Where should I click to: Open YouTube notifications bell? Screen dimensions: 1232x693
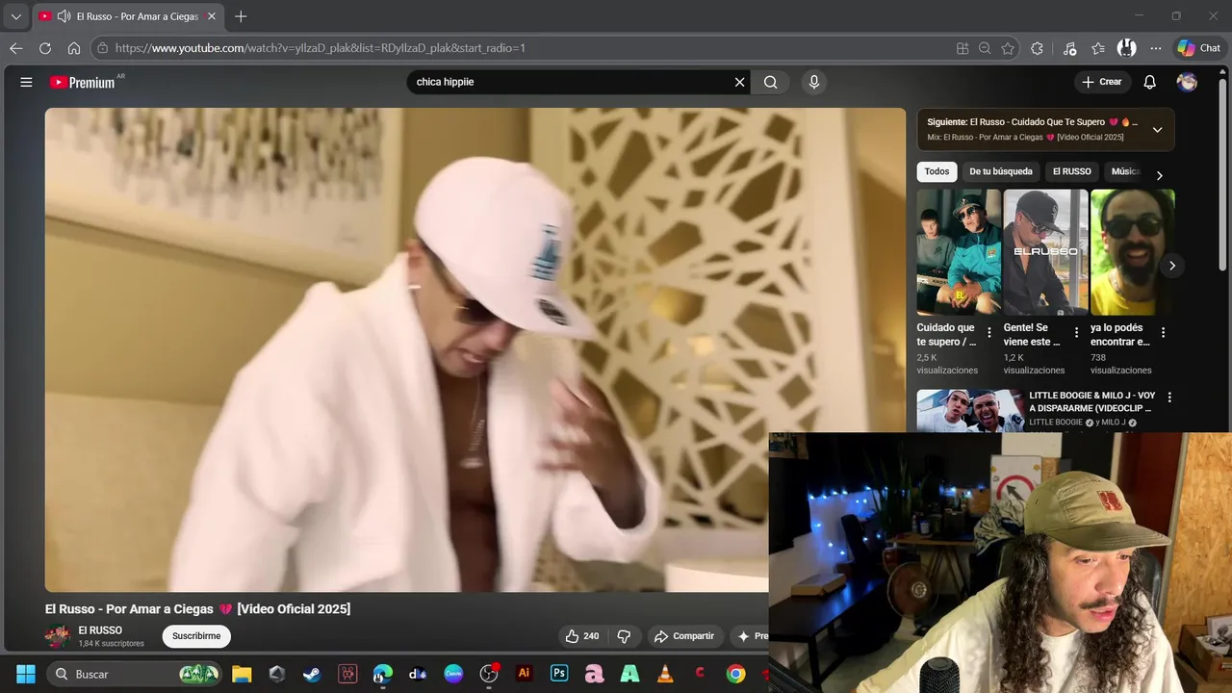[1149, 82]
